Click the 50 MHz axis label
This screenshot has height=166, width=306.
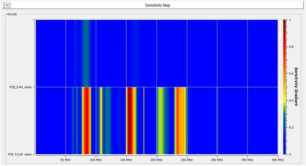[x=65, y=160]
